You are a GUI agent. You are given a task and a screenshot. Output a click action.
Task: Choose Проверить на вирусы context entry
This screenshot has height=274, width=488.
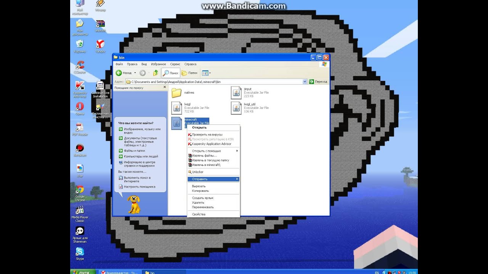[x=213, y=134]
